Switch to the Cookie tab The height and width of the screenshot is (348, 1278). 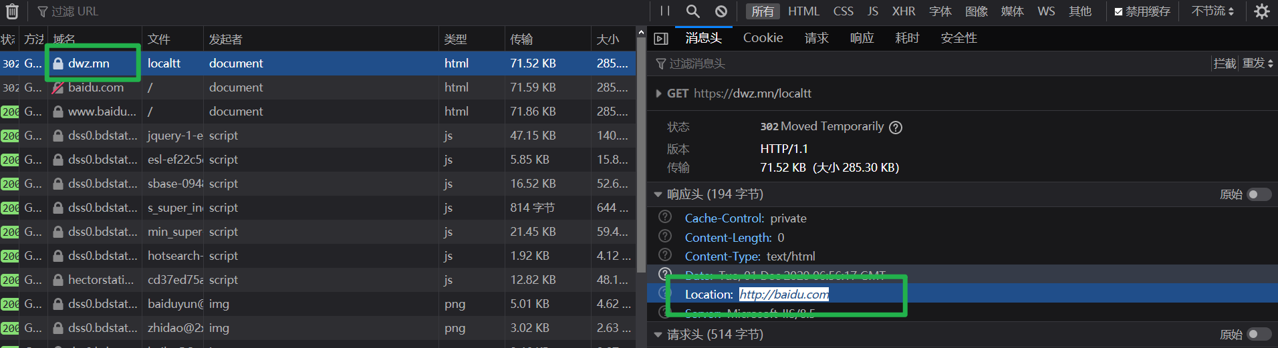763,38
